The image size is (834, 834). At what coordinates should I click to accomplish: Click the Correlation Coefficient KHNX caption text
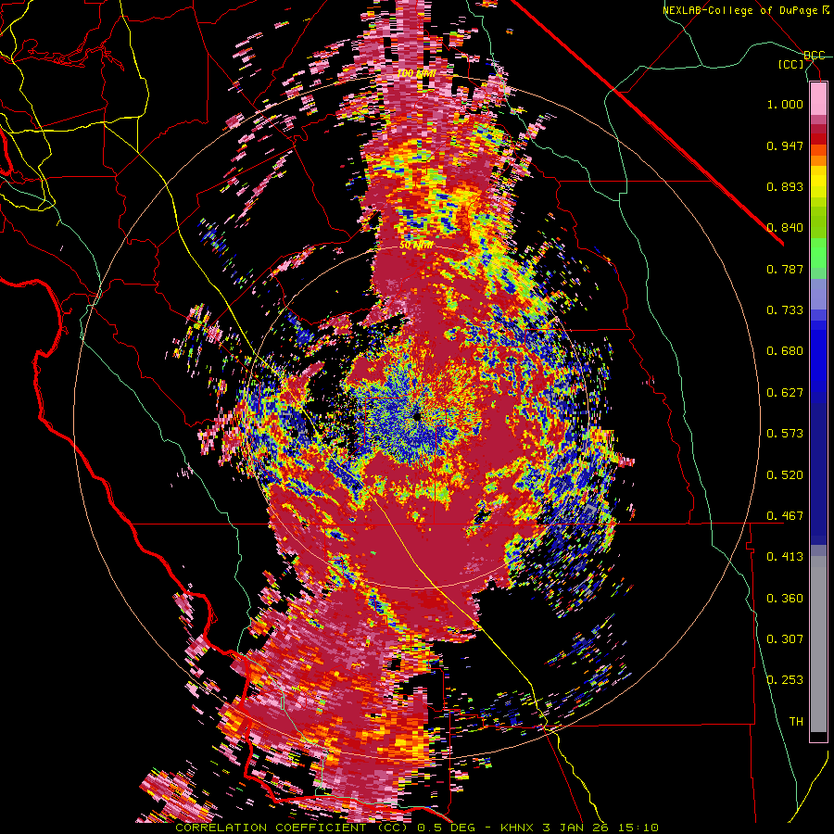click(417, 828)
